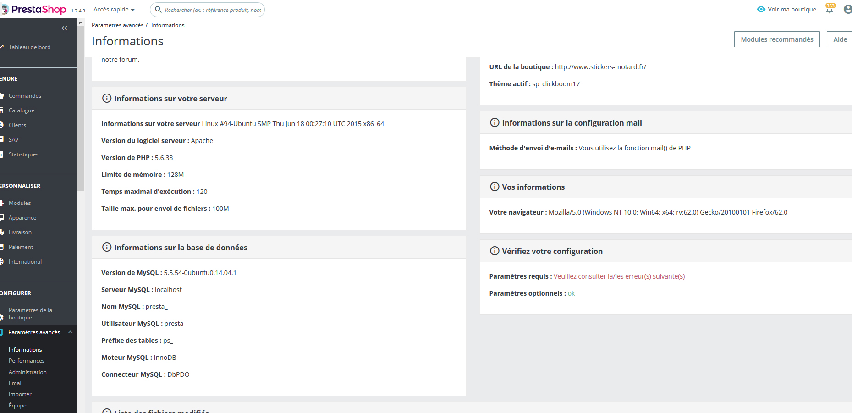Click the MySQL version 5.5.54-0ubuntu0.14.04.1

point(200,273)
